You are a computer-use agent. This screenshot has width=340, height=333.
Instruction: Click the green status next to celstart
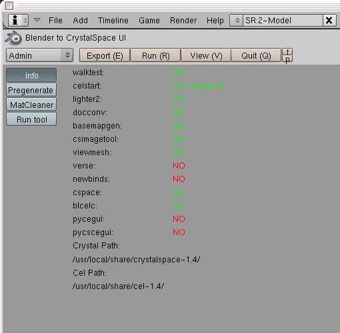199,86
